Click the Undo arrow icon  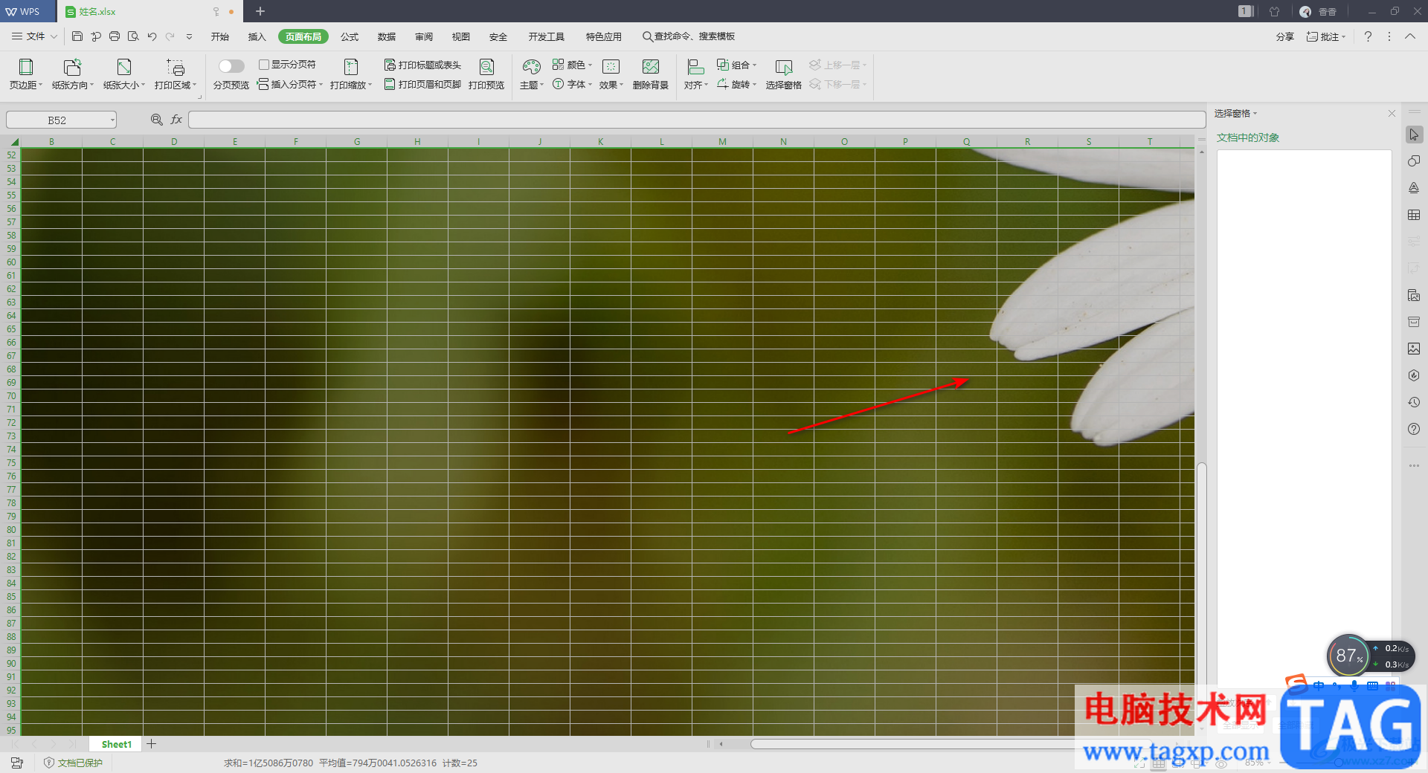pyautogui.click(x=152, y=36)
